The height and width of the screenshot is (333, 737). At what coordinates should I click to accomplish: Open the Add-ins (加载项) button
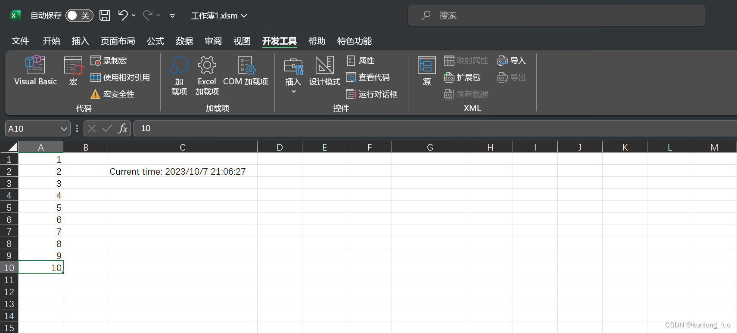pos(179,76)
